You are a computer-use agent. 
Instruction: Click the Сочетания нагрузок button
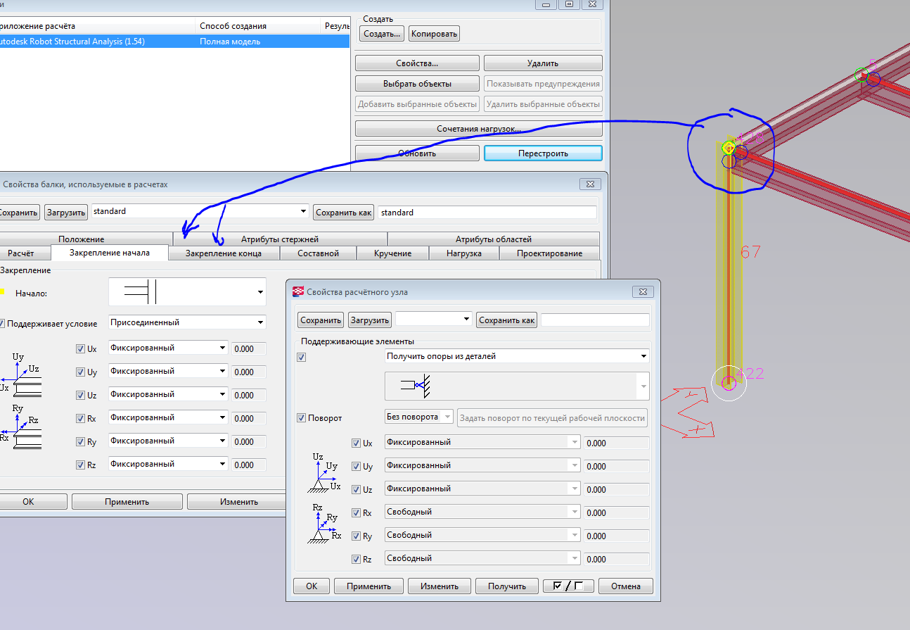478,130
